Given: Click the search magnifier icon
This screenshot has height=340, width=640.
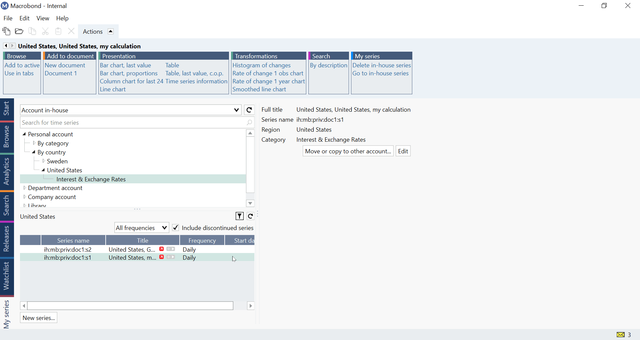Looking at the screenshot, I should [249, 123].
